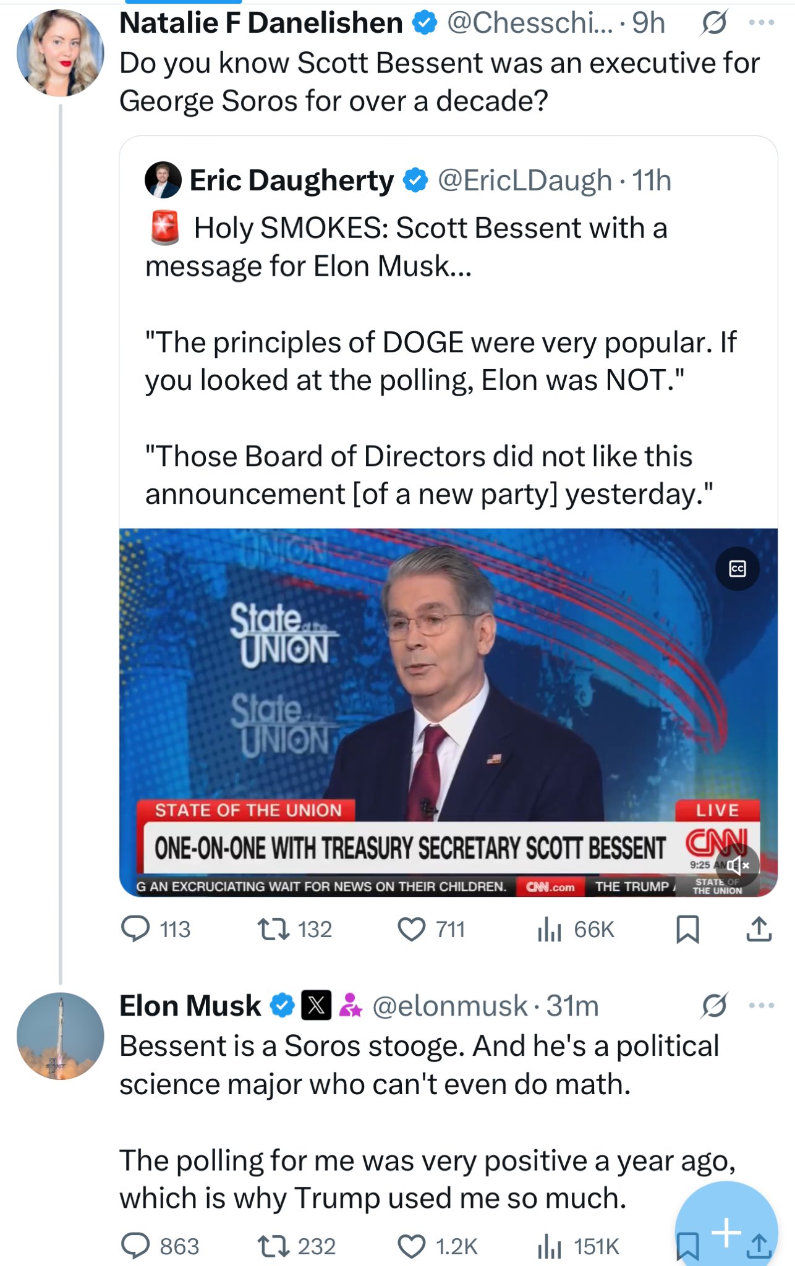Open more options menu on Natalie's post
Image resolution: width=795 pixels, height=1266 pixels.
coord(761,23)
